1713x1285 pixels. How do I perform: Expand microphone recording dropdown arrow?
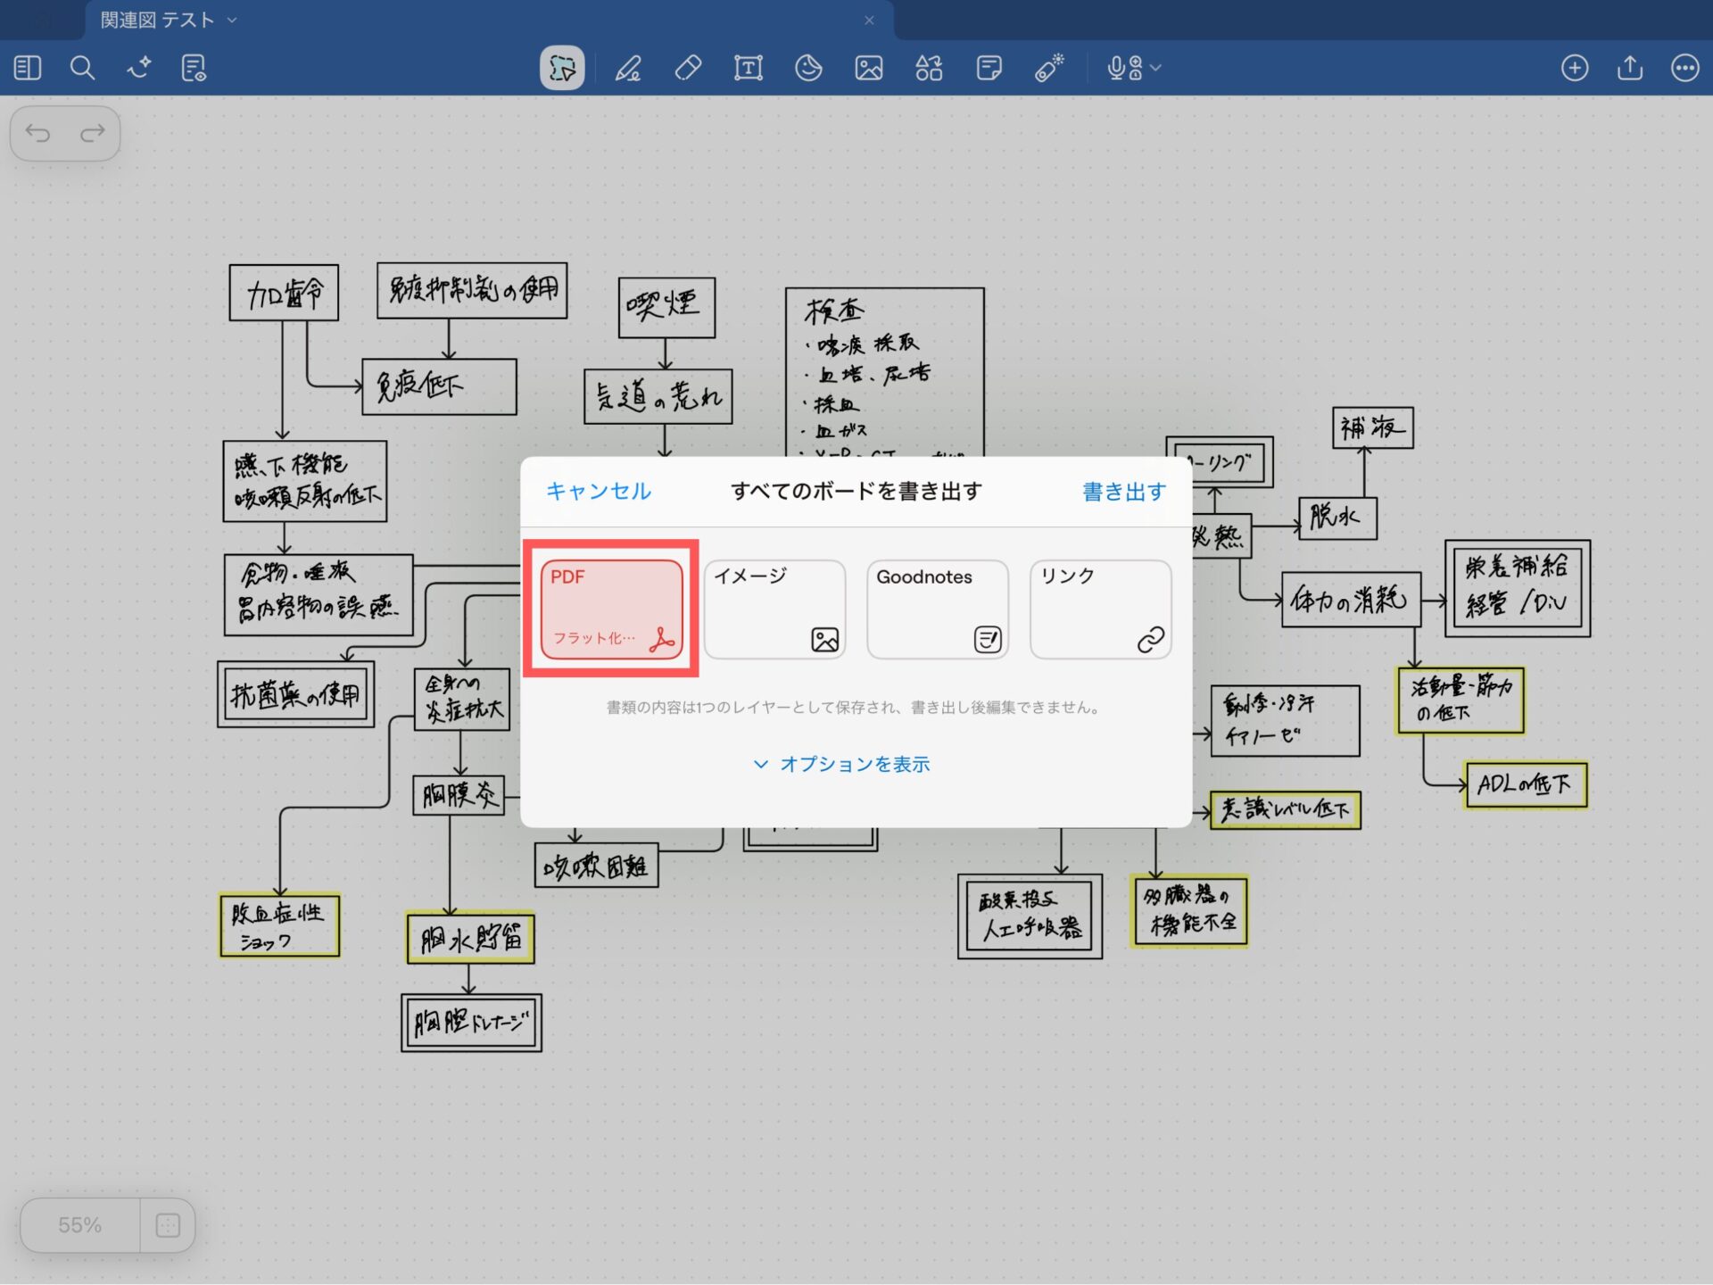coord(1157,68)
